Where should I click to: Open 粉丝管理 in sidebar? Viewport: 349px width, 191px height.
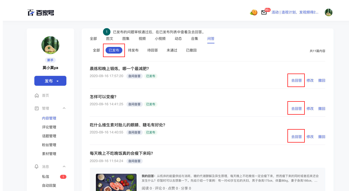click(x=49, y=145)
